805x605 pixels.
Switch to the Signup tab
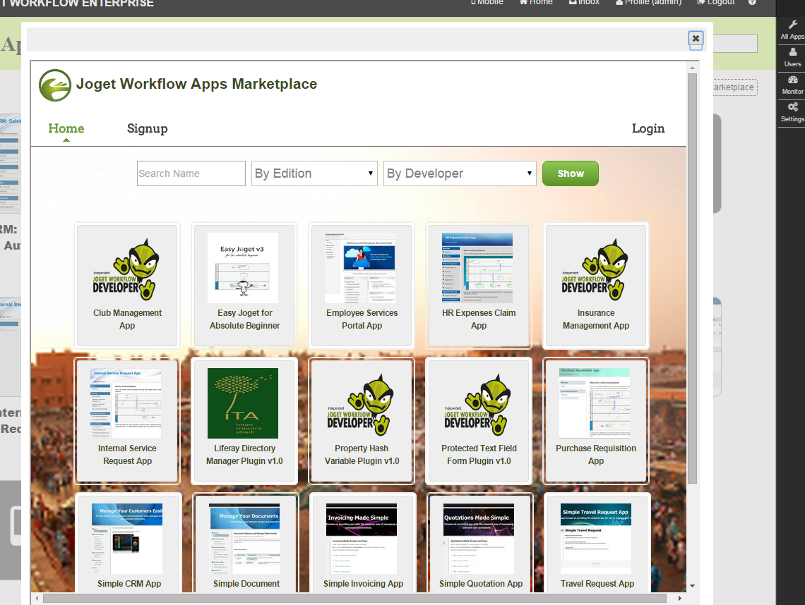147,128
